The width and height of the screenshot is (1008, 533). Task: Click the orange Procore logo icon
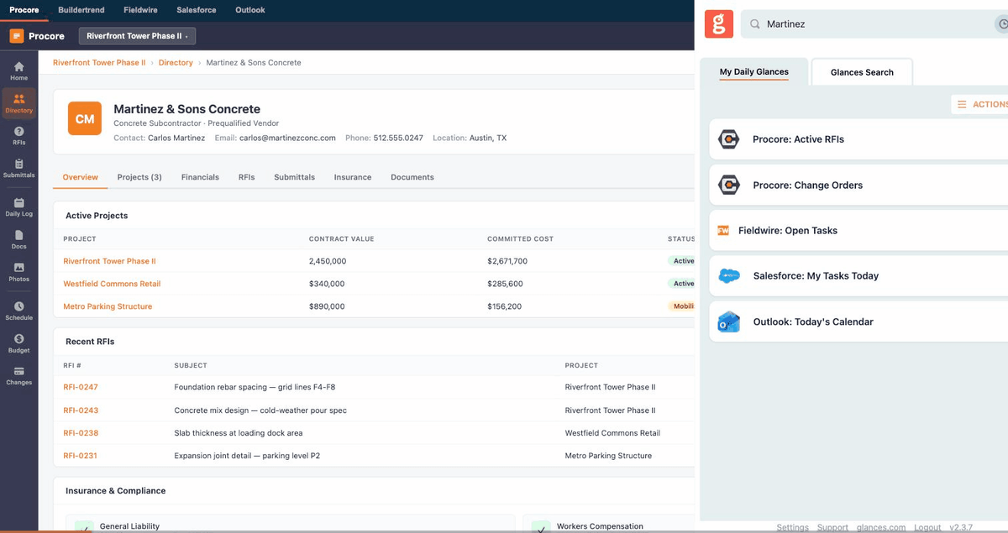(17, 36)
